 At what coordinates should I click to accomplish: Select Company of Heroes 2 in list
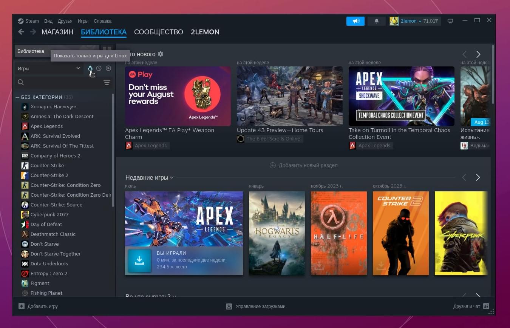tap(55, 156)
